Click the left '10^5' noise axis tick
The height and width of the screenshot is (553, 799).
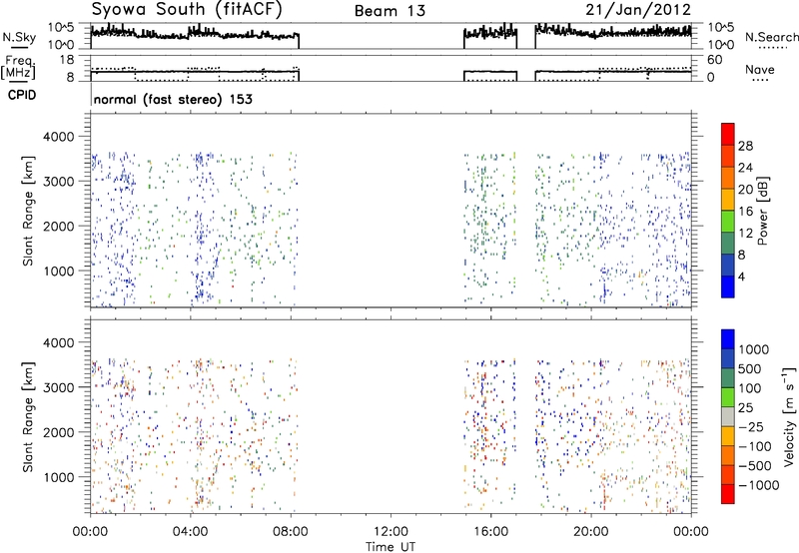click(61, 28)
